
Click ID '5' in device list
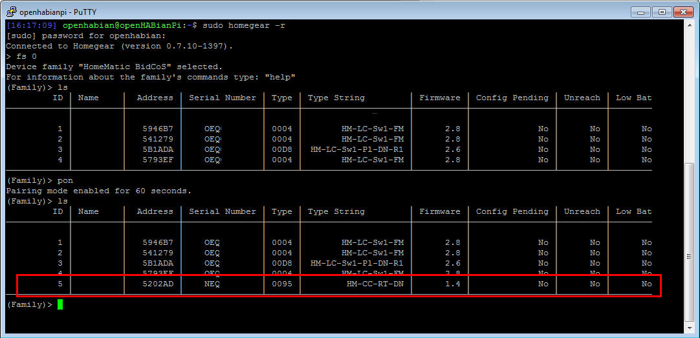(x=60, y=284)
